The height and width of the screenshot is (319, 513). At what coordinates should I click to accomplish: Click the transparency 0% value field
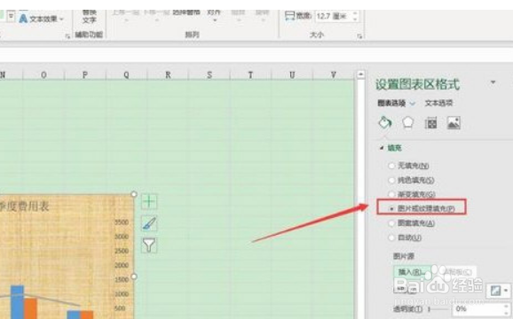coord(477,309)
